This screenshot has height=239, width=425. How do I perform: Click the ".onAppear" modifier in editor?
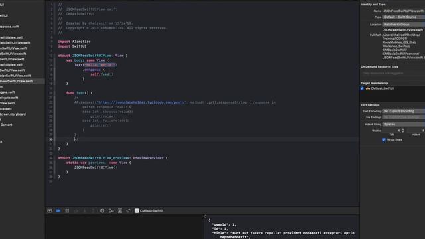pyautogui.click(x=92, y=70)
